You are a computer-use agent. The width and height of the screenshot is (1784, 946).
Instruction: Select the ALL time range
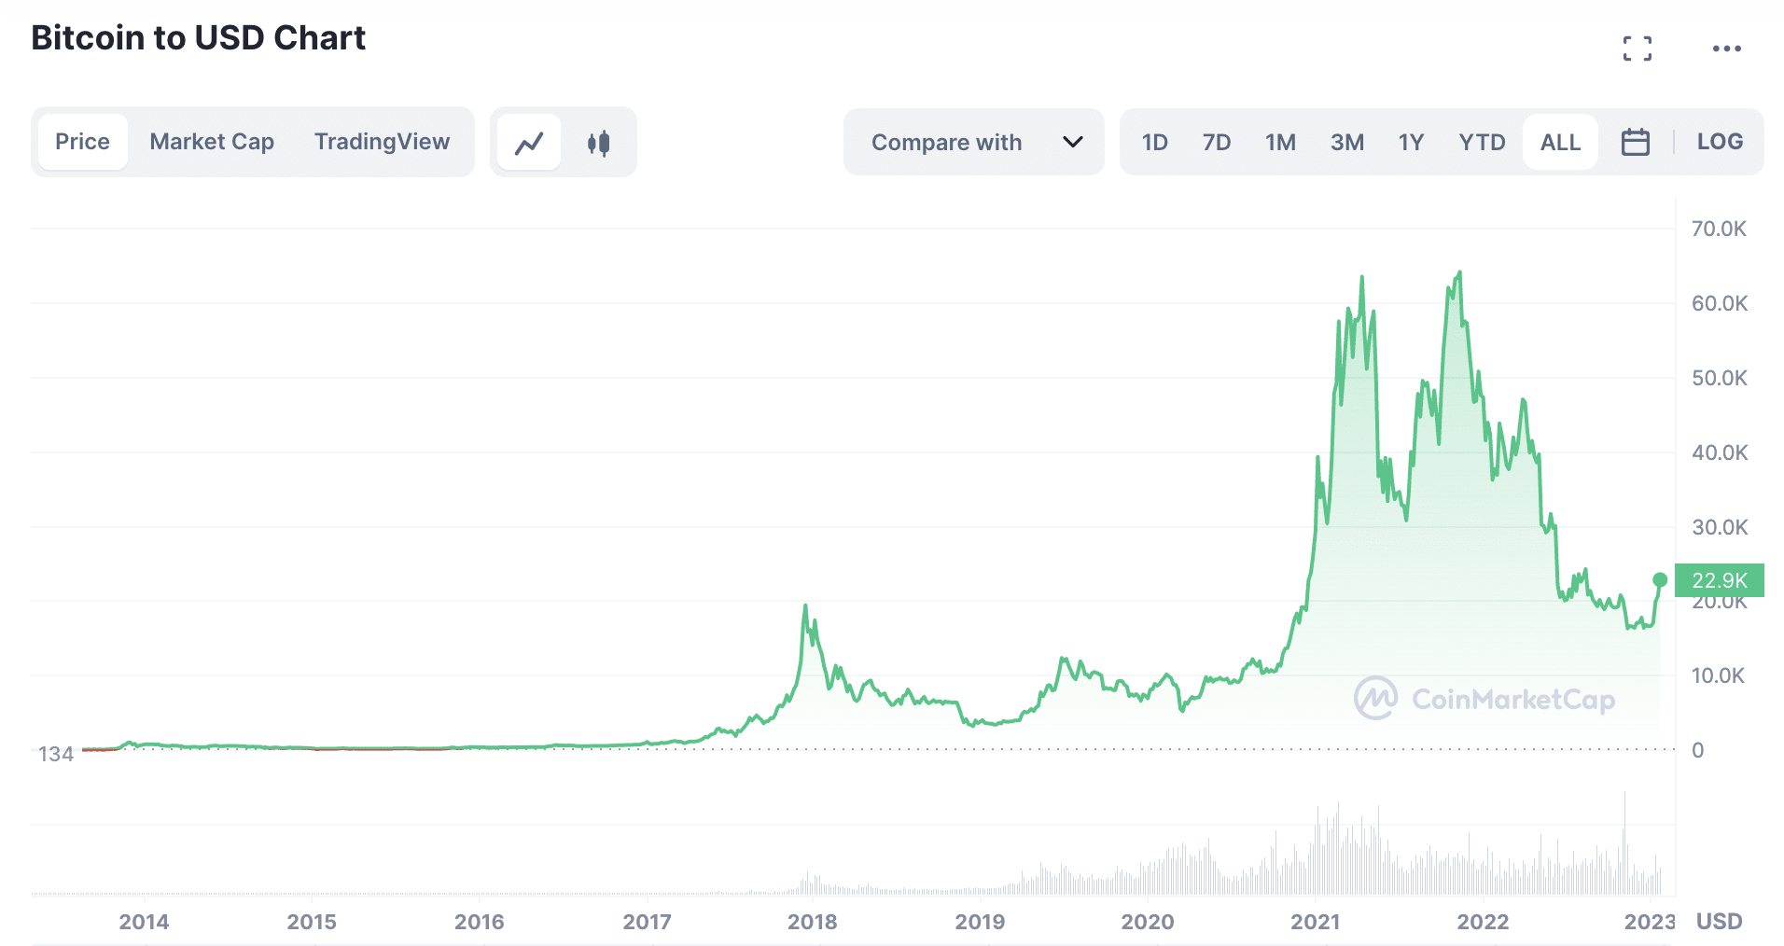click(x=1560, y=142)
